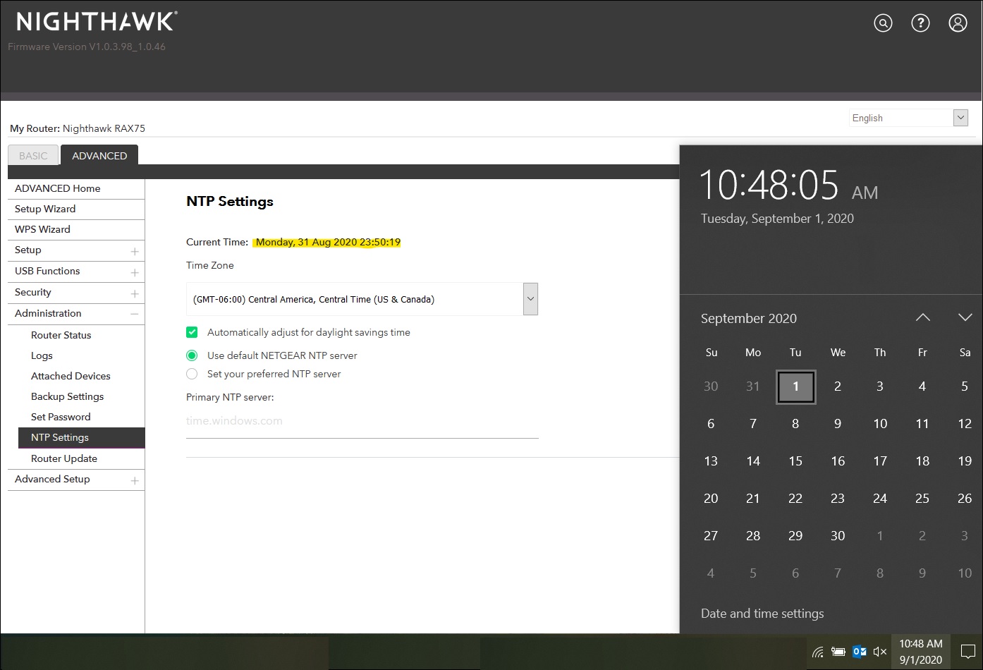Select September 30 in the calendar
This screenshot has width=983, height=670.
(x=838, y=536)
